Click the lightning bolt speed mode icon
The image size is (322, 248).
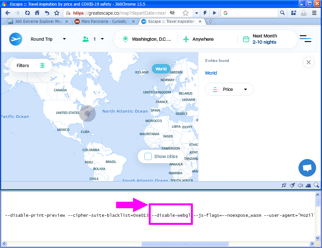click(x=205, y=13)
